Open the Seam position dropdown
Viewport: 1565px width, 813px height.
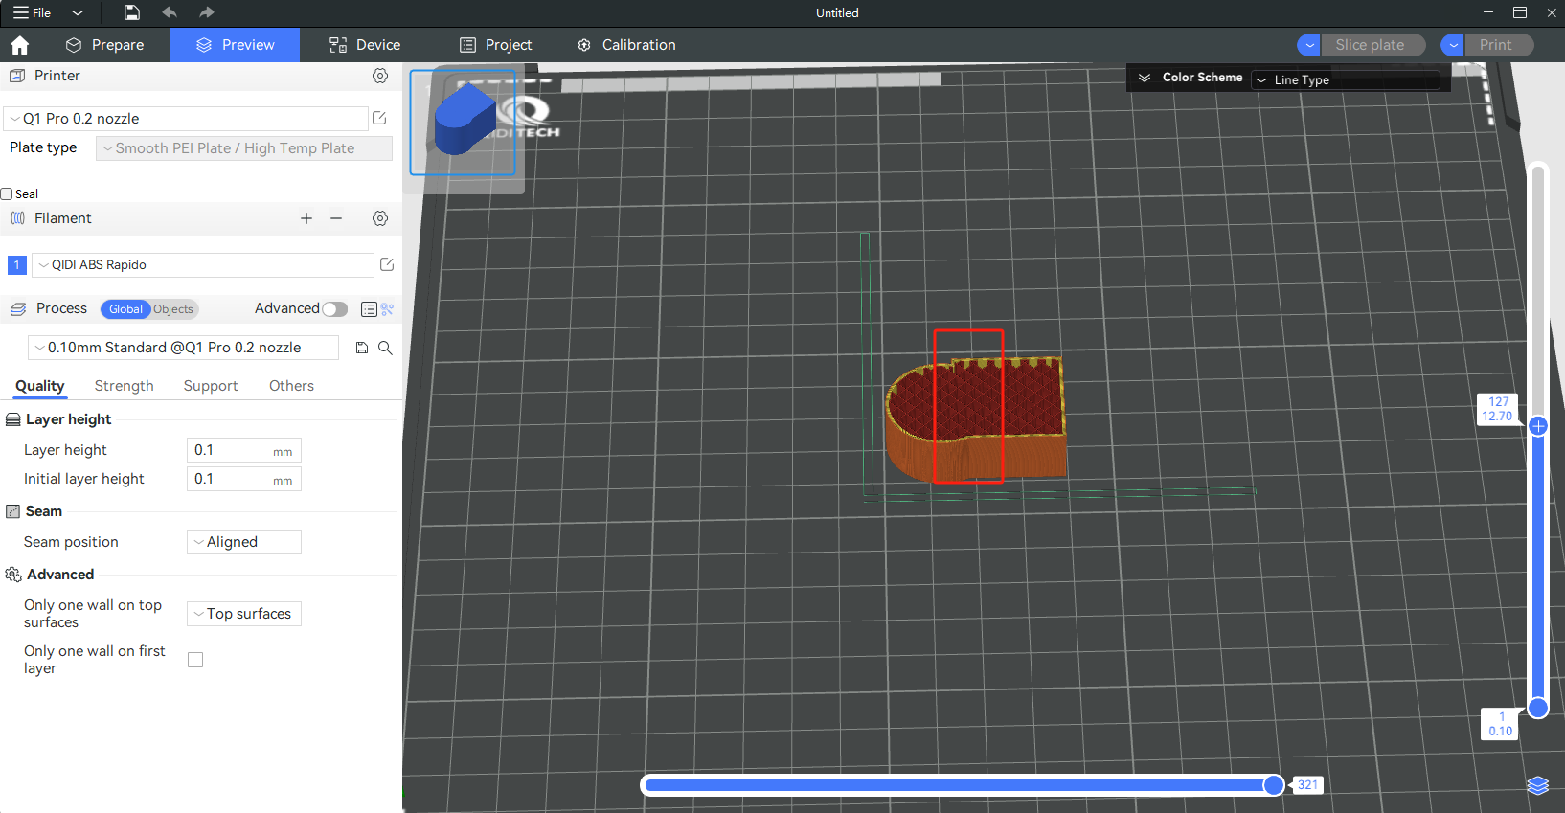[x=243, y=542]
